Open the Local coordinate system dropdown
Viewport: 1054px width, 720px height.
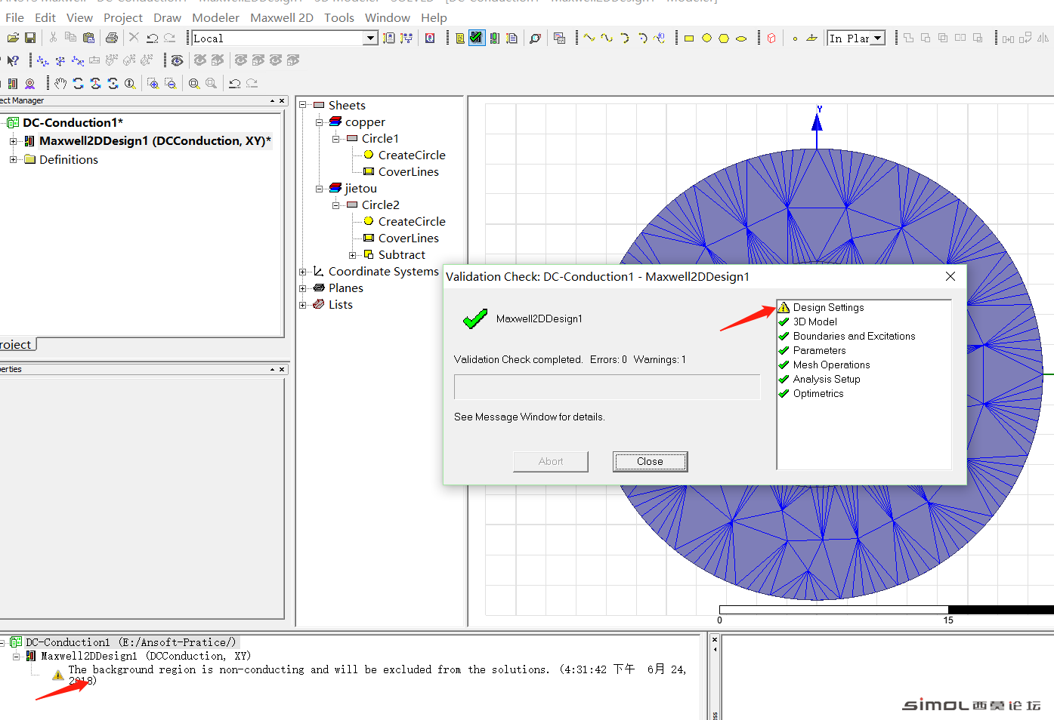click(371, 38)
